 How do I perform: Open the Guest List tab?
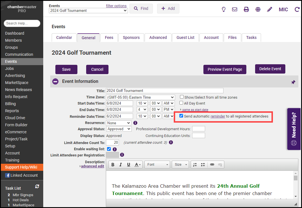pos(185,37)
